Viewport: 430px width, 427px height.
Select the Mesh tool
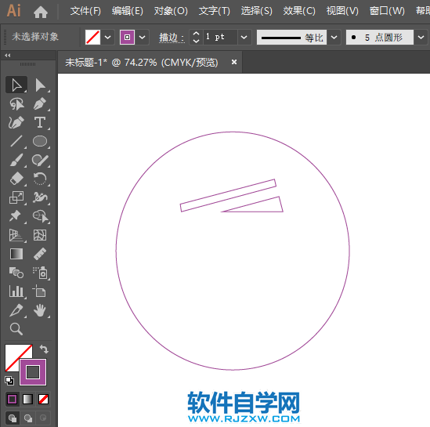[x=40, y=235]
